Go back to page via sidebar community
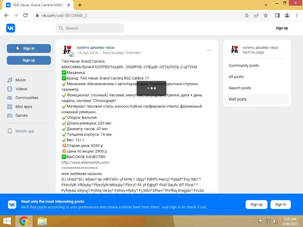Viewport: 303px width, 227px height. [253, 52]
